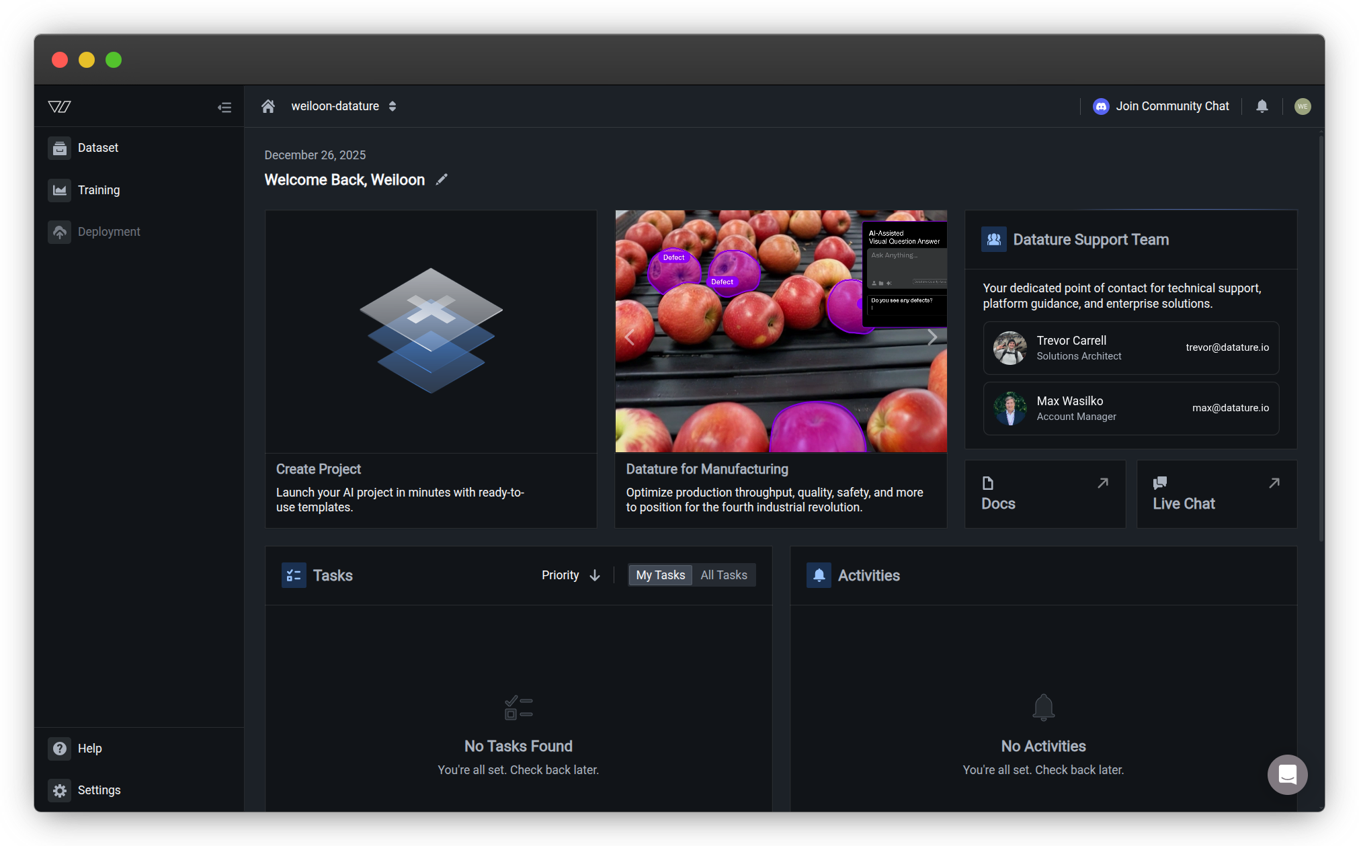Open the WE user avatar menu
The width and height of the screenshot is (1359, 846).
[x=1302, y=106]
